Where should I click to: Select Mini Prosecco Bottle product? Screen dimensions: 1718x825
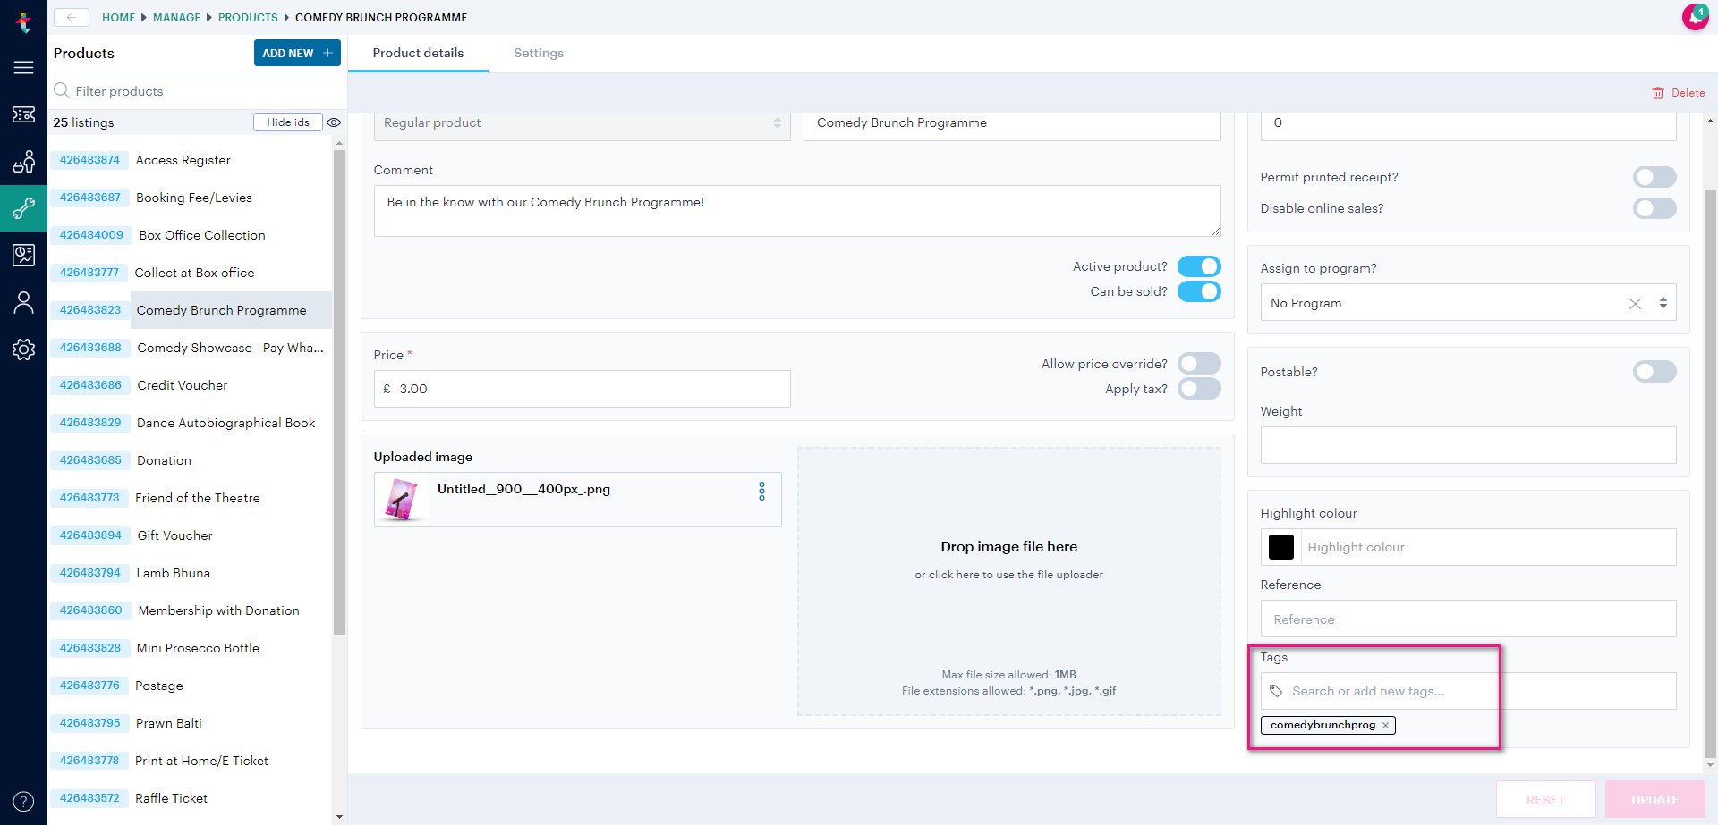198,648
